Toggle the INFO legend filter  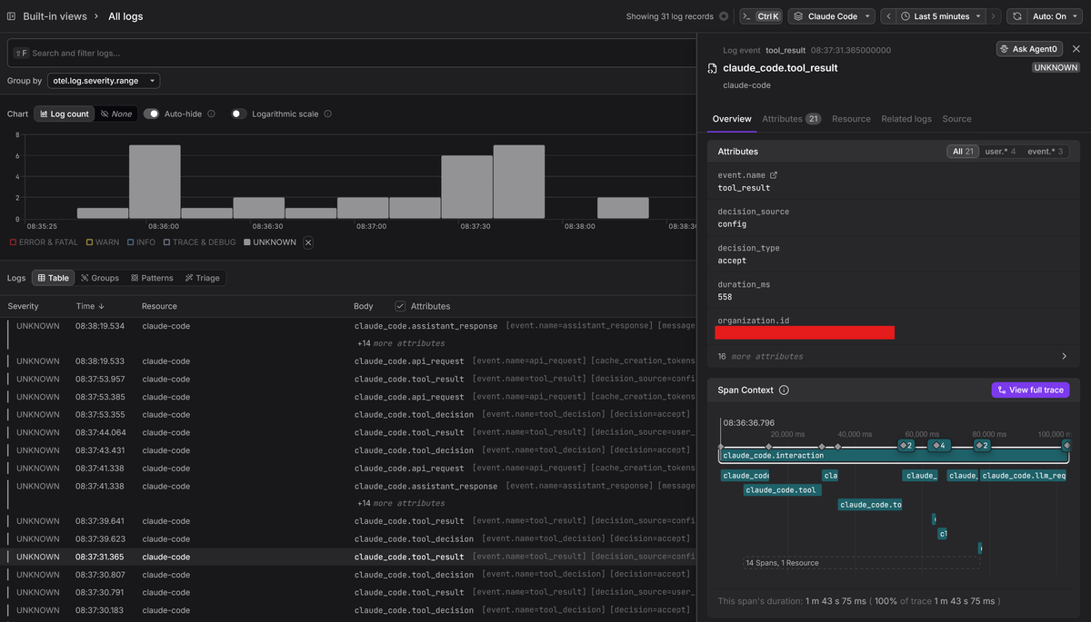(141, 242)
